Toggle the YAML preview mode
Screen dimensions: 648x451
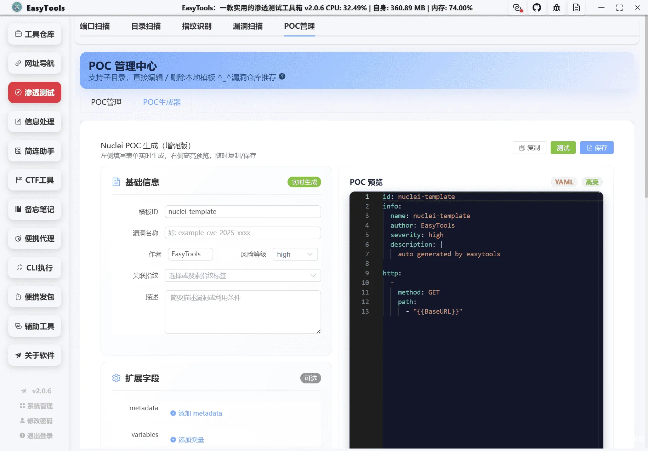click(x=564, y=182)
